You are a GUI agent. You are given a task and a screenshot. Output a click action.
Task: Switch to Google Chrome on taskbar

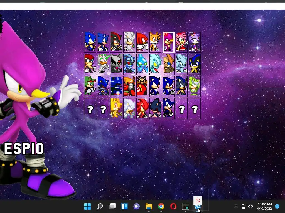[161, 206]
